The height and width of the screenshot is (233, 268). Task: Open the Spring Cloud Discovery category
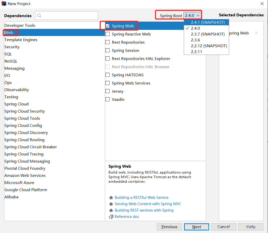55,133
